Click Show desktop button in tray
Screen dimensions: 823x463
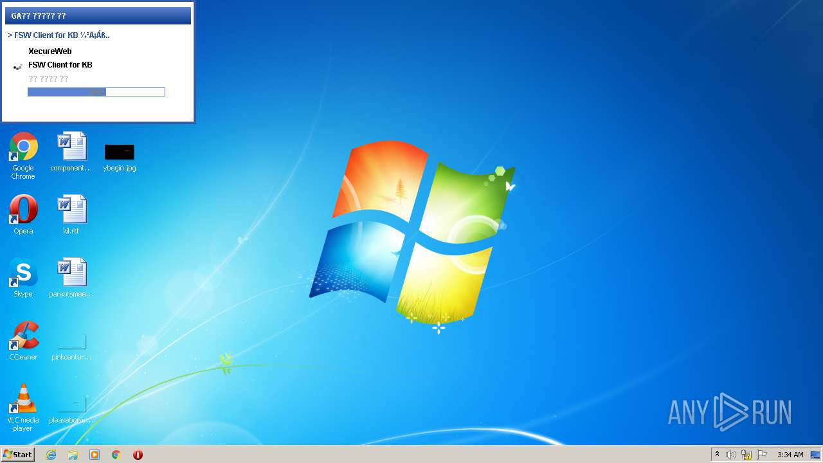pos(815,455)
